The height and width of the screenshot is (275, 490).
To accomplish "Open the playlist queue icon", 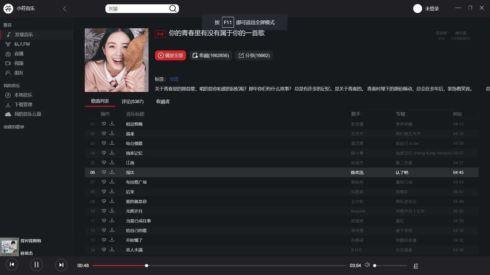I will point(416,266).
